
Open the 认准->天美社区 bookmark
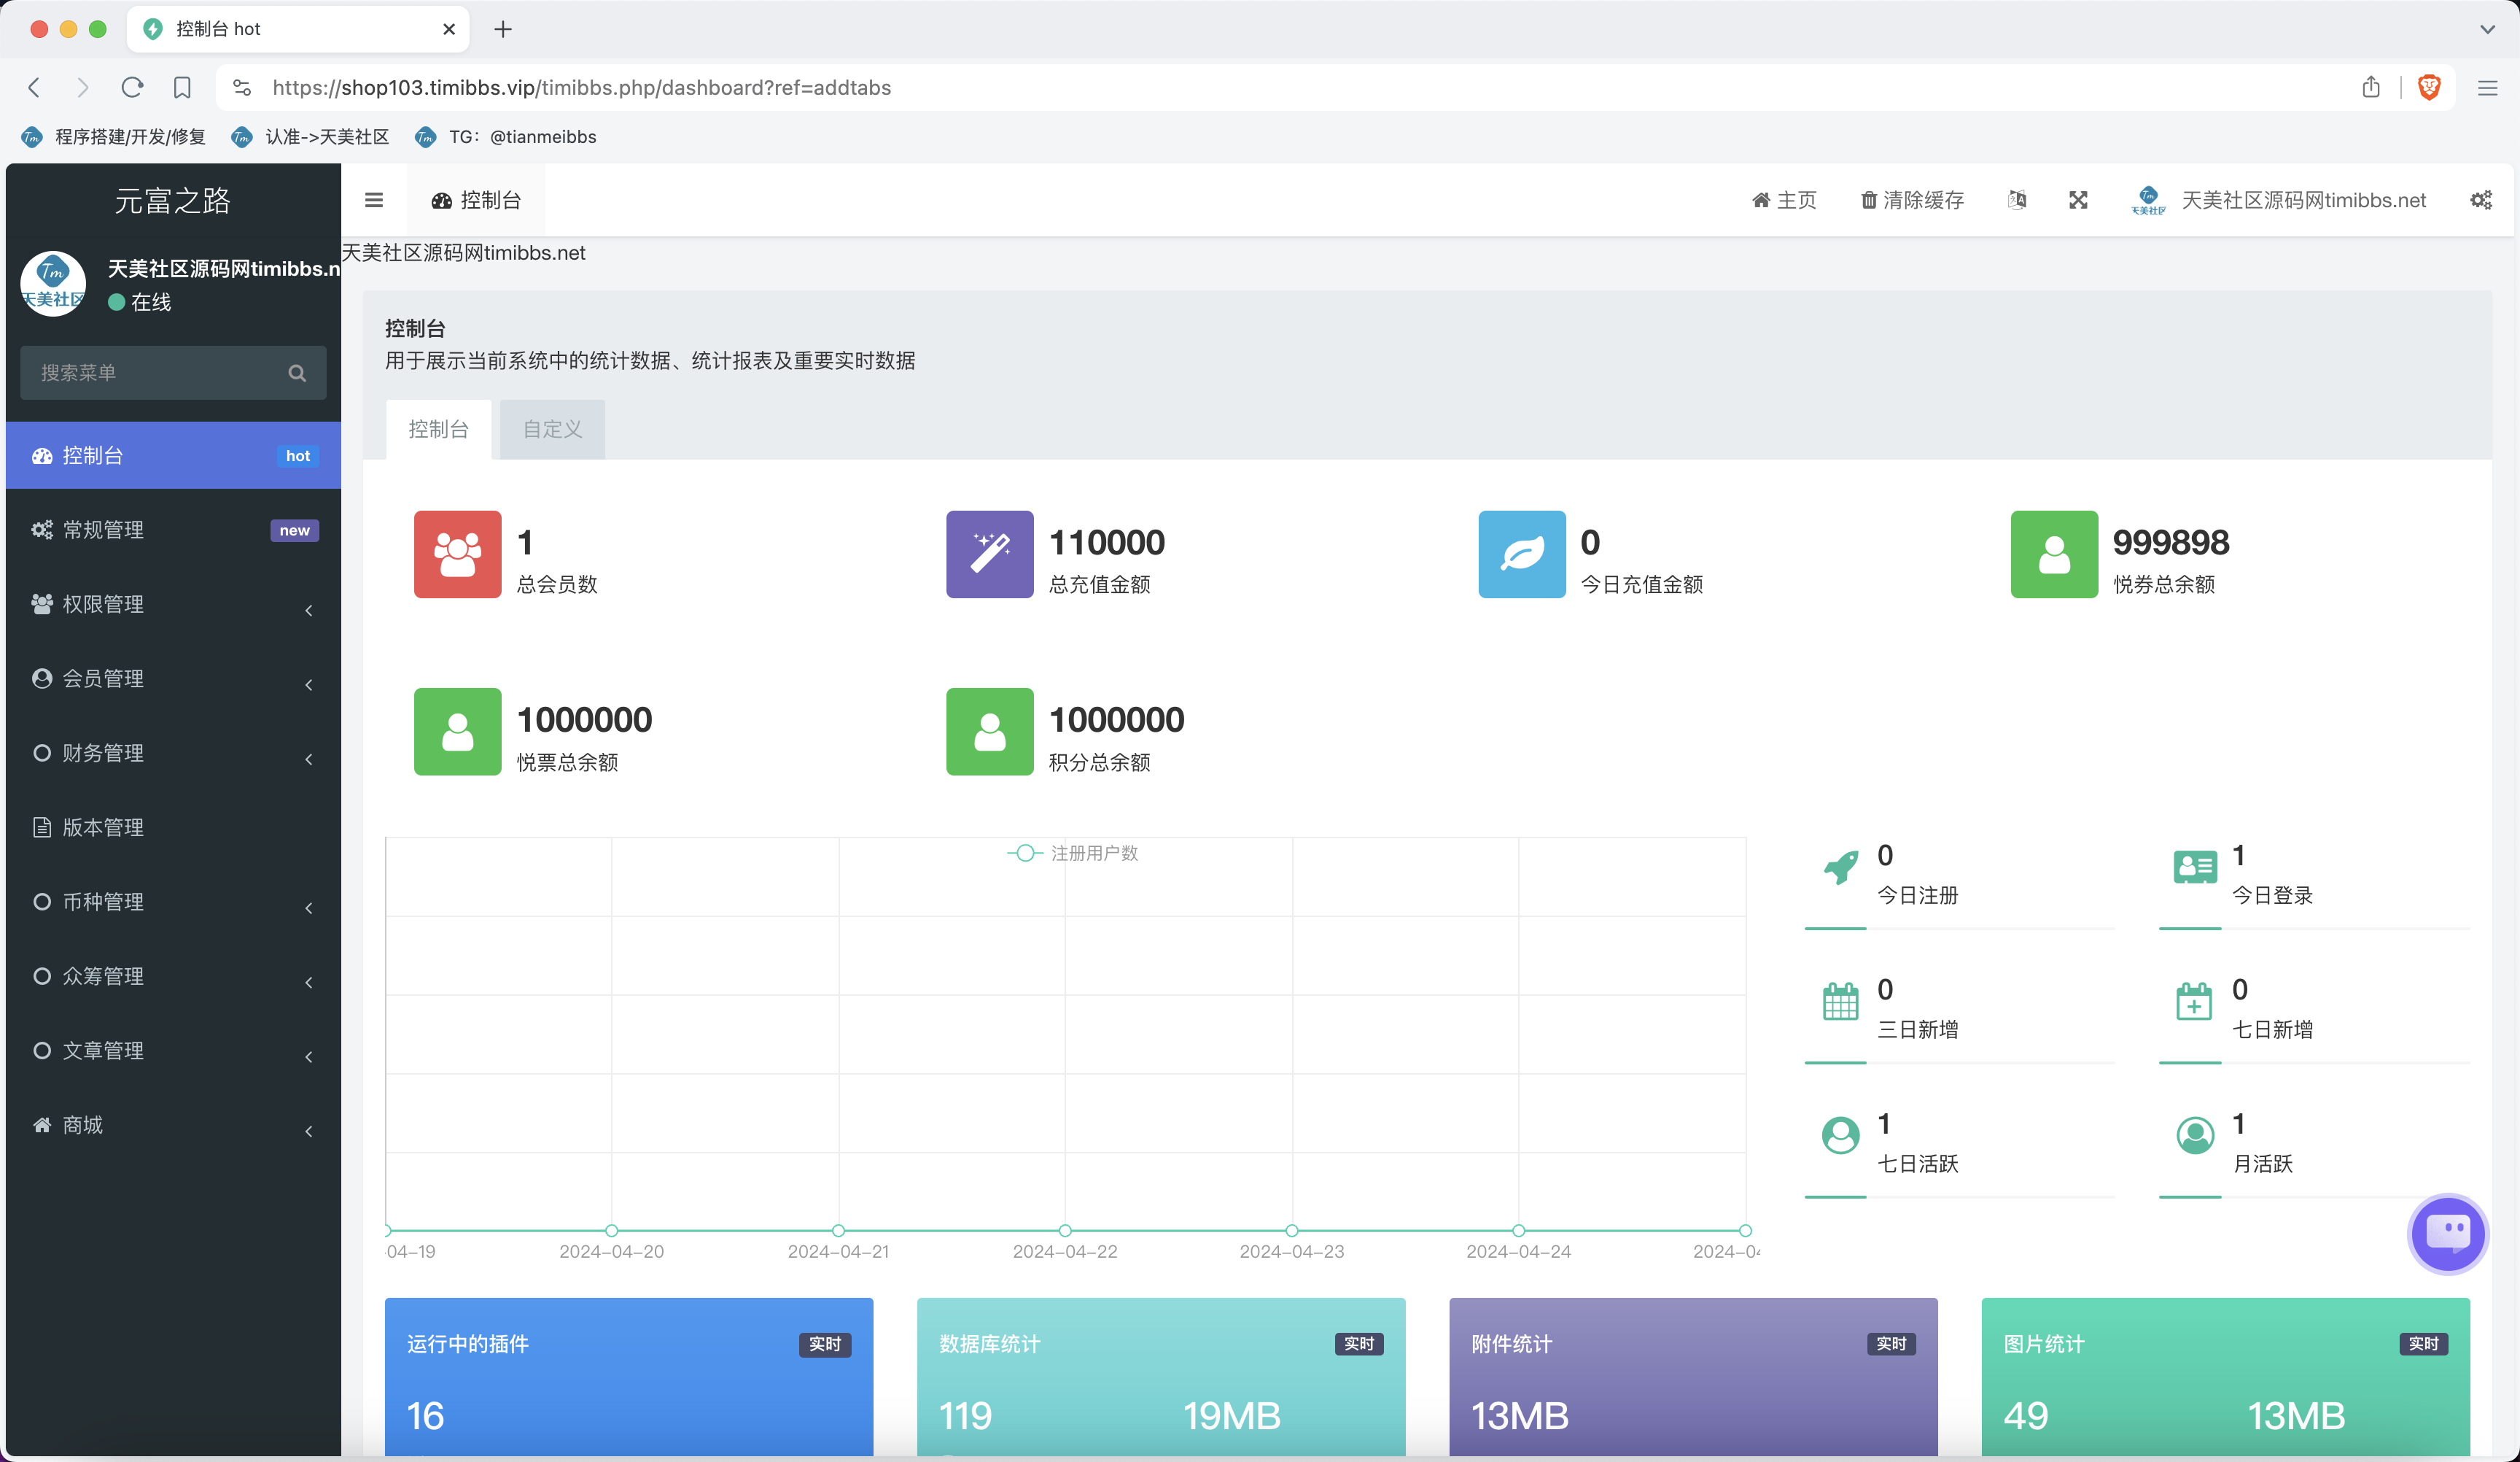310,137
